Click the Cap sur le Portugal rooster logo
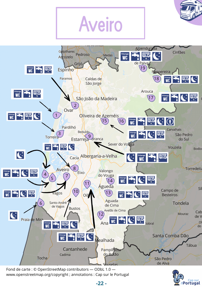 [186, 277]
